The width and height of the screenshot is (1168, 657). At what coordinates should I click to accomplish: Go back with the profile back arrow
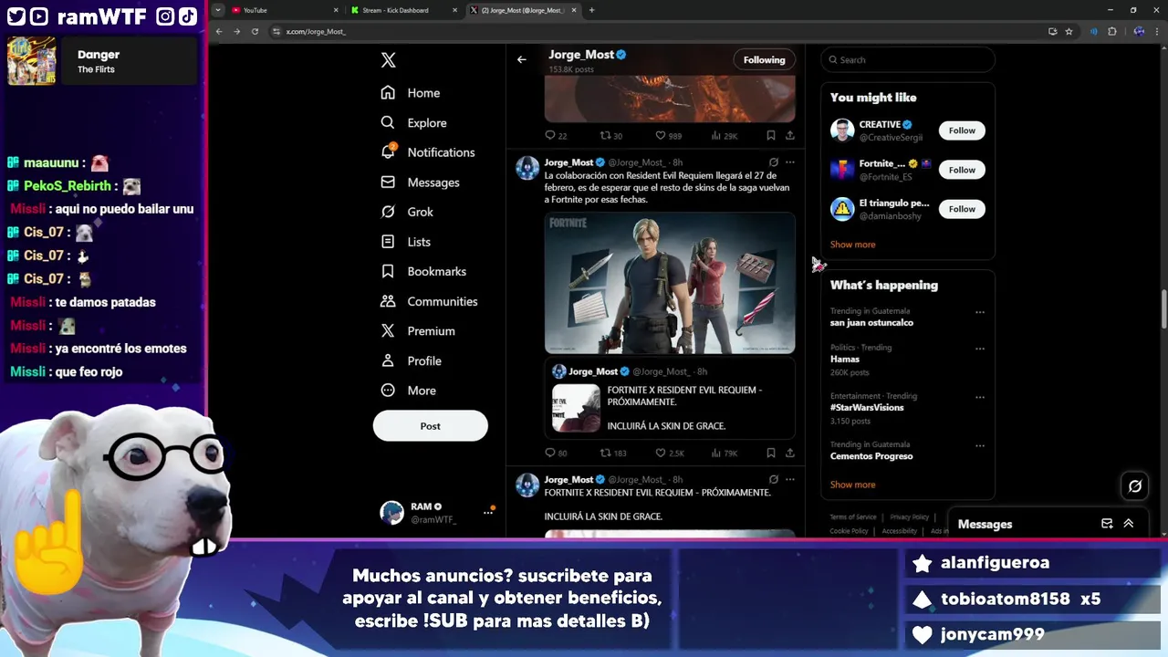pos(522,59)
